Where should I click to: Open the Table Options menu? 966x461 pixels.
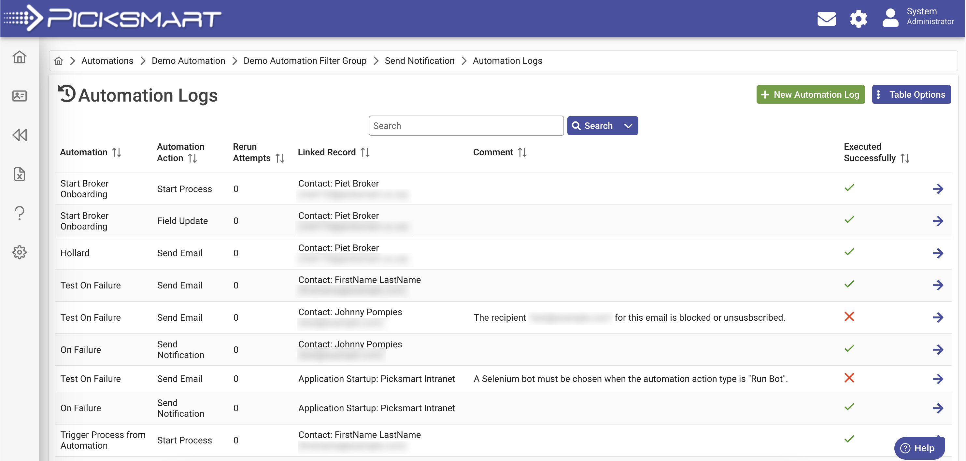911,94
